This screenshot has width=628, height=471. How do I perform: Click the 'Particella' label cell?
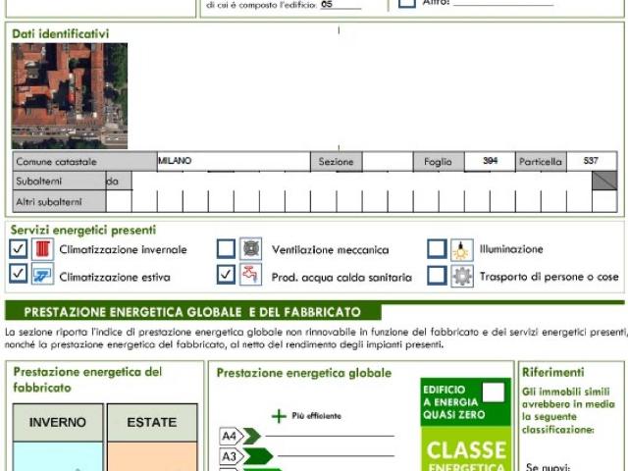[x=541, y=161]
